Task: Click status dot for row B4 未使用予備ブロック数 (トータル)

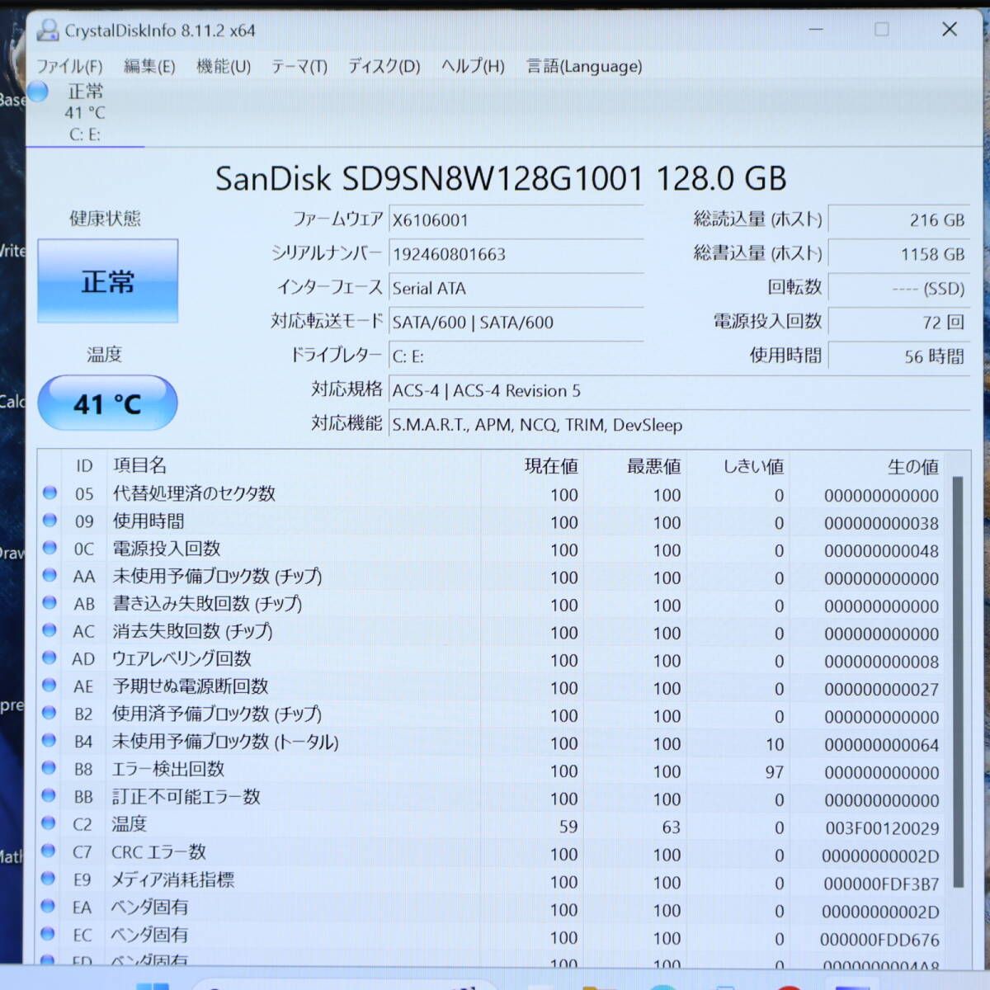Action: pos(49,740)
